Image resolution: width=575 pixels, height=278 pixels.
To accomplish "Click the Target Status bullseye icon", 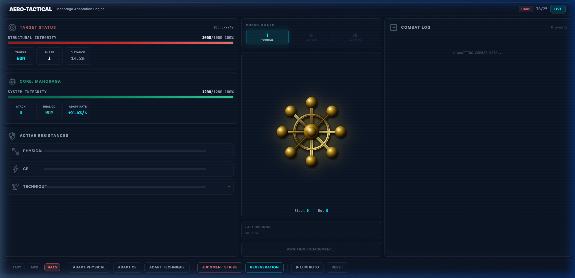I will [x=12, y=28].
